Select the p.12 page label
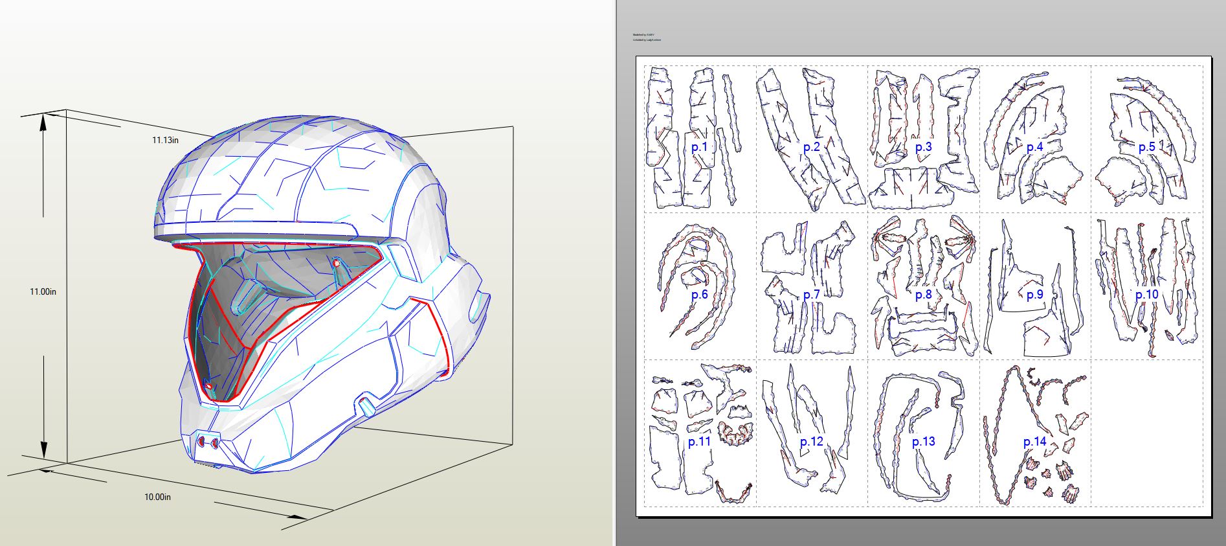The image size is (1226, 546). click(811, 442)
